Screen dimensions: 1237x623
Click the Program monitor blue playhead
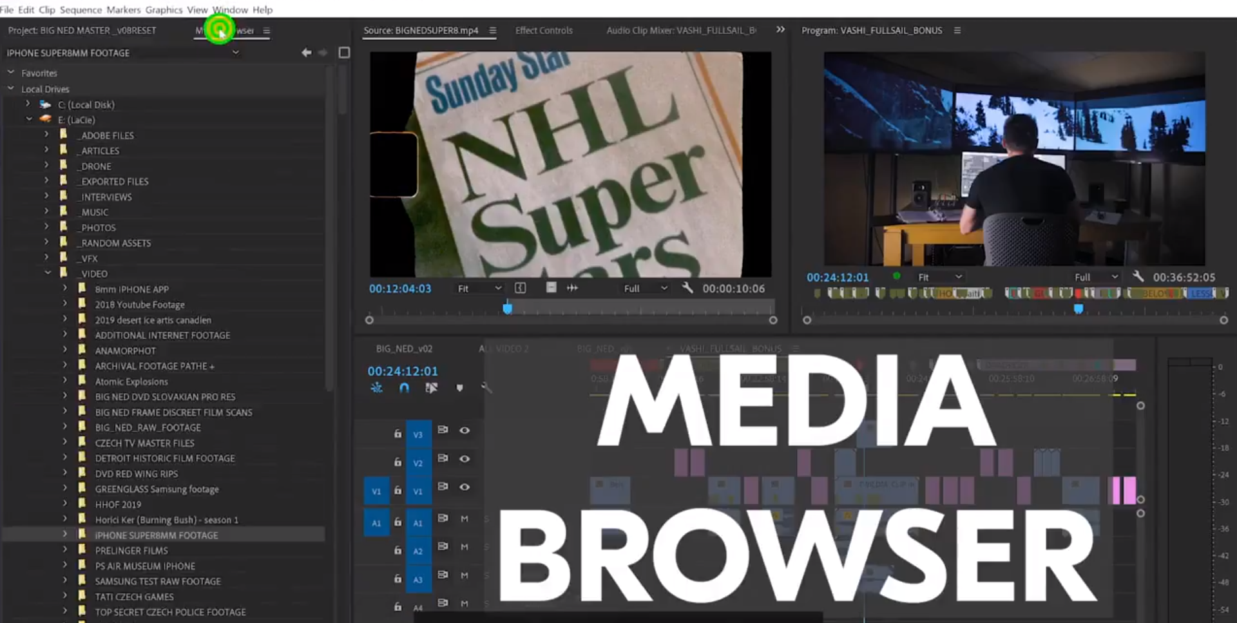tap(1079, 309)
